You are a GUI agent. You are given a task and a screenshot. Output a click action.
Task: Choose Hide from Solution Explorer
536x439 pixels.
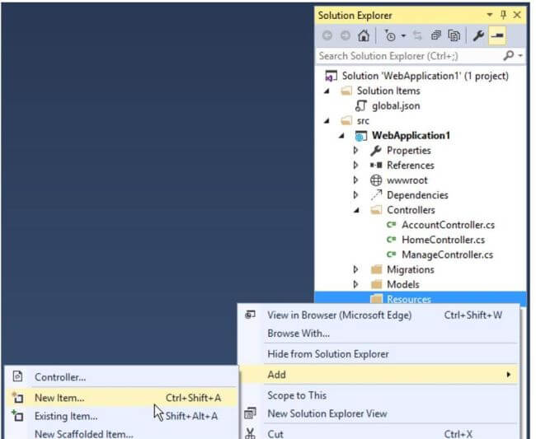378,354
